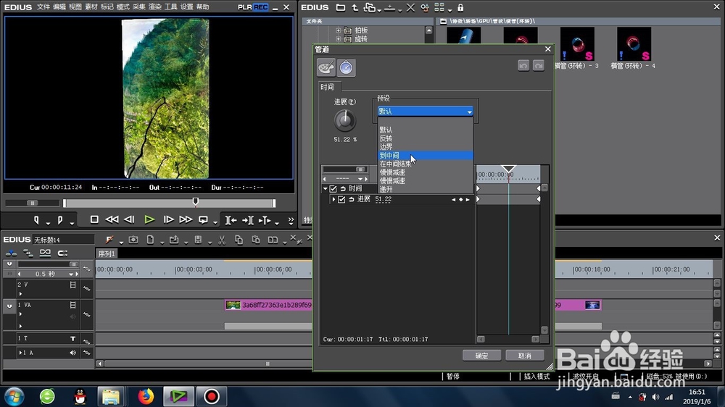
Task: Expand audio track 1 A
Action: 20,353
